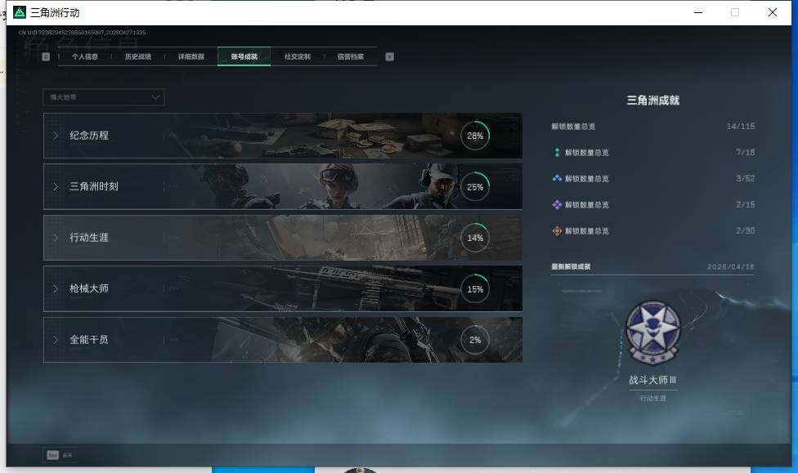Click the 三角洲时刻 category label

(x=94, y=186)
